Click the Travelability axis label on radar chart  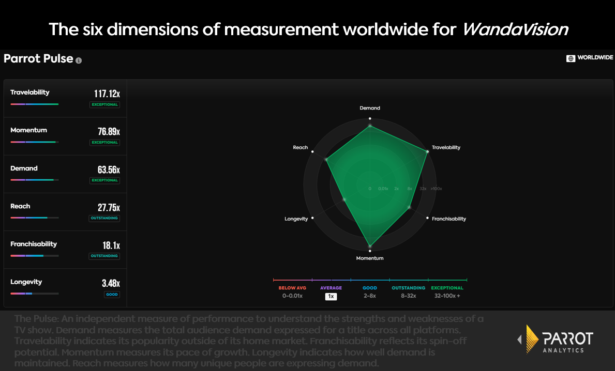pos(446,148)
